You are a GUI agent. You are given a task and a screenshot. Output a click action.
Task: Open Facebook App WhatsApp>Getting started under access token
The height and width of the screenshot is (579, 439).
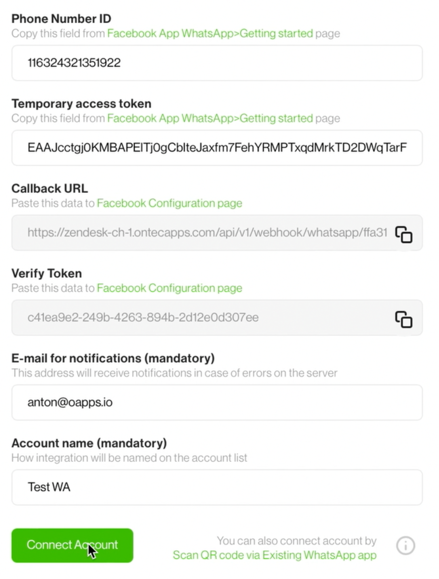210,118
